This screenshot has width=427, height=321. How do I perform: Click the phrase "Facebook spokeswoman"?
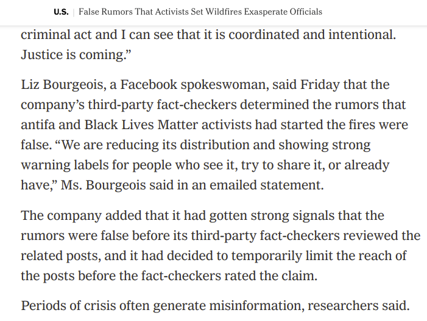pyautogui.click(x=193, y=85)
